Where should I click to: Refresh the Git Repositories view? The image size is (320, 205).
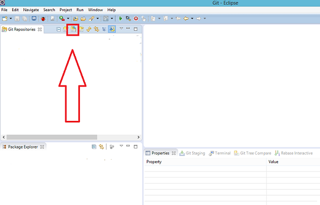(x=89, y=29)
